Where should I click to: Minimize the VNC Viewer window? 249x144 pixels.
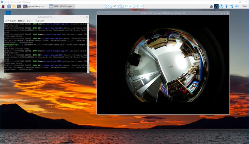pos(234,2)
